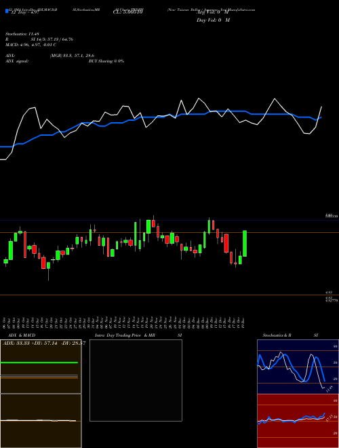
Task: Click the 'Avg Vol: 0 M' reading
Action: [x=213, y=12]
